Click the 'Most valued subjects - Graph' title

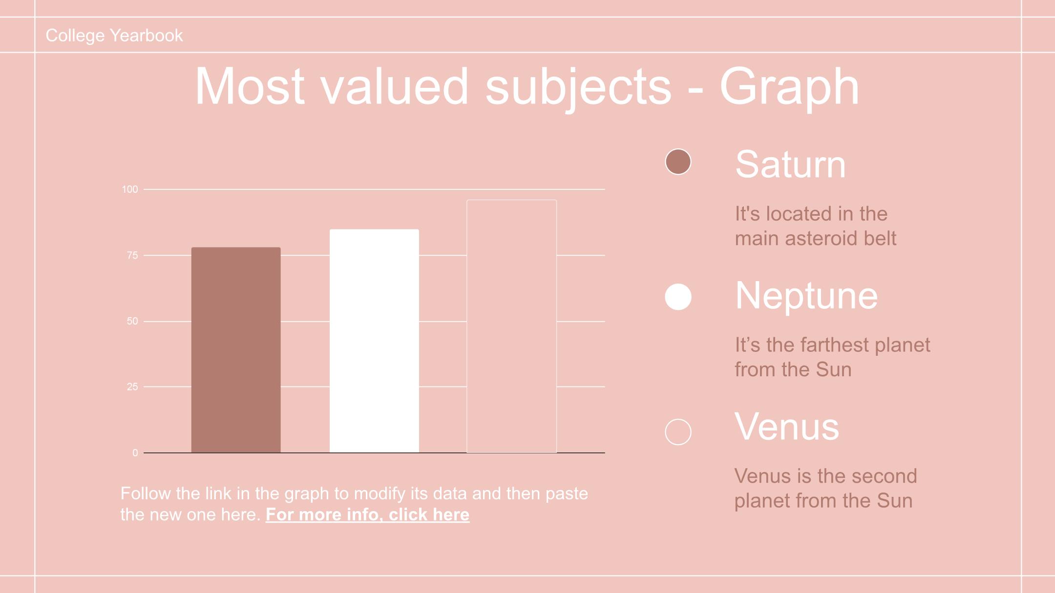(x=527, y=86)
